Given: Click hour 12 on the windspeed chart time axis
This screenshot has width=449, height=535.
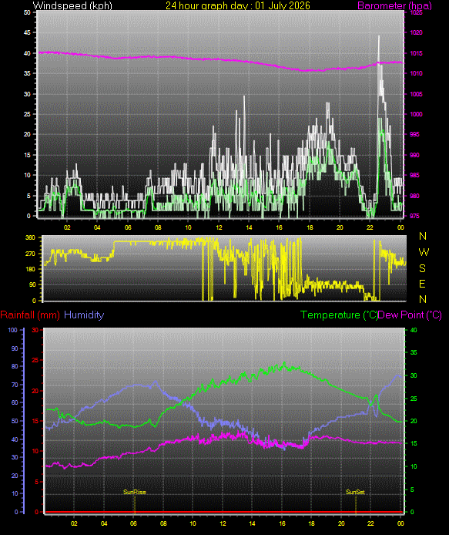Looking at the screenshot, I should pyautogui.click(x=219, y=227).
